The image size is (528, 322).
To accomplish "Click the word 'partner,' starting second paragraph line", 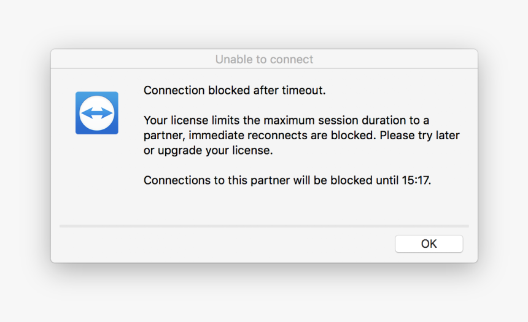I will click(x=165, y=136).
